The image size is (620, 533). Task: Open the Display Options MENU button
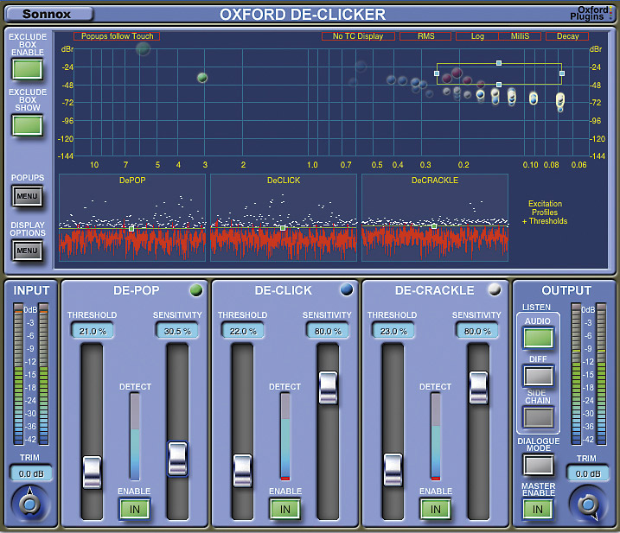point(28,251)
